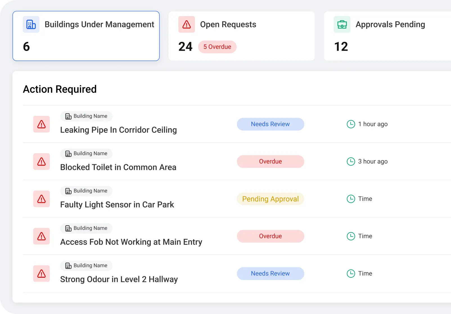Screen dimensions: 451x314
Task: Open the 5 Overdue badge
Action: pos(217,47)
